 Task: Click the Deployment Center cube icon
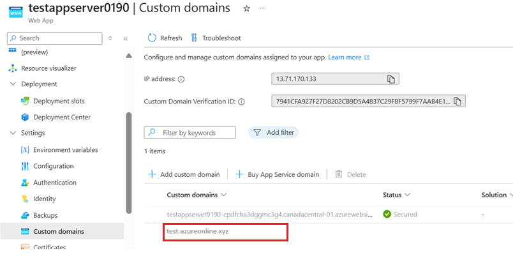(25, 118)
